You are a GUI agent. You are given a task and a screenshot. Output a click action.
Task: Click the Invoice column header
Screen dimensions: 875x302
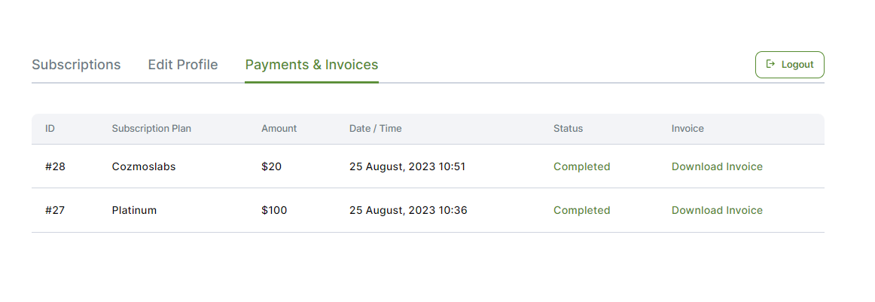click(687, 128)
